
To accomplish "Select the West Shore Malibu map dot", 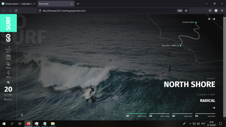I will point(180,46).
